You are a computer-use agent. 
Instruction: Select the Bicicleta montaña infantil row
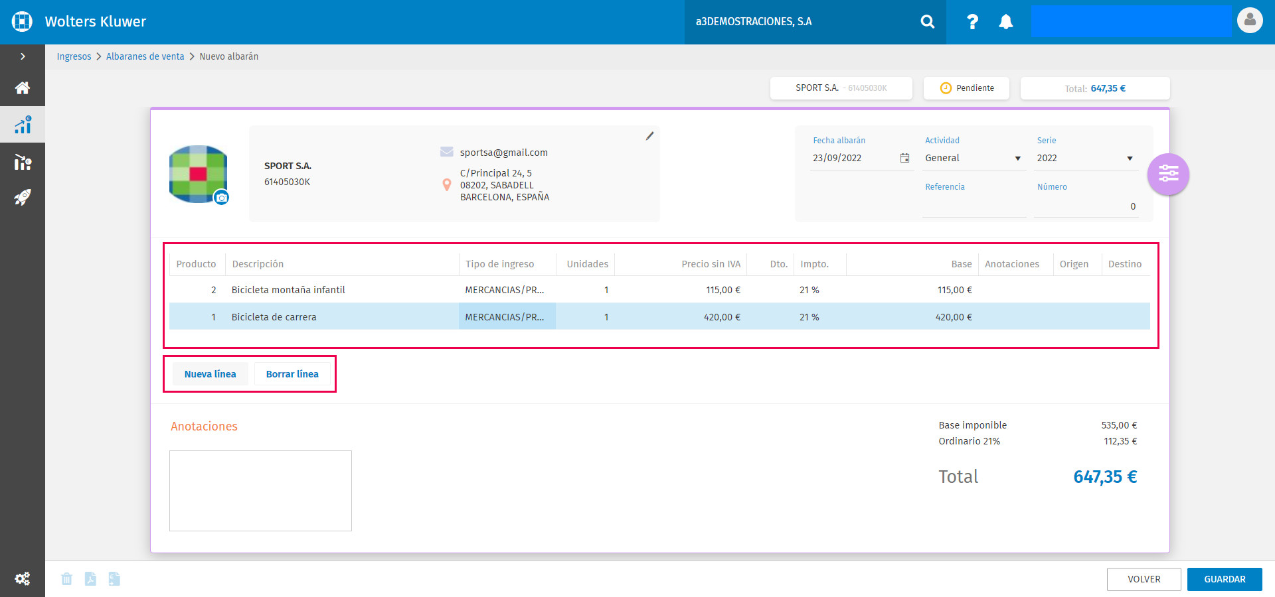click(x=659, y=290)
